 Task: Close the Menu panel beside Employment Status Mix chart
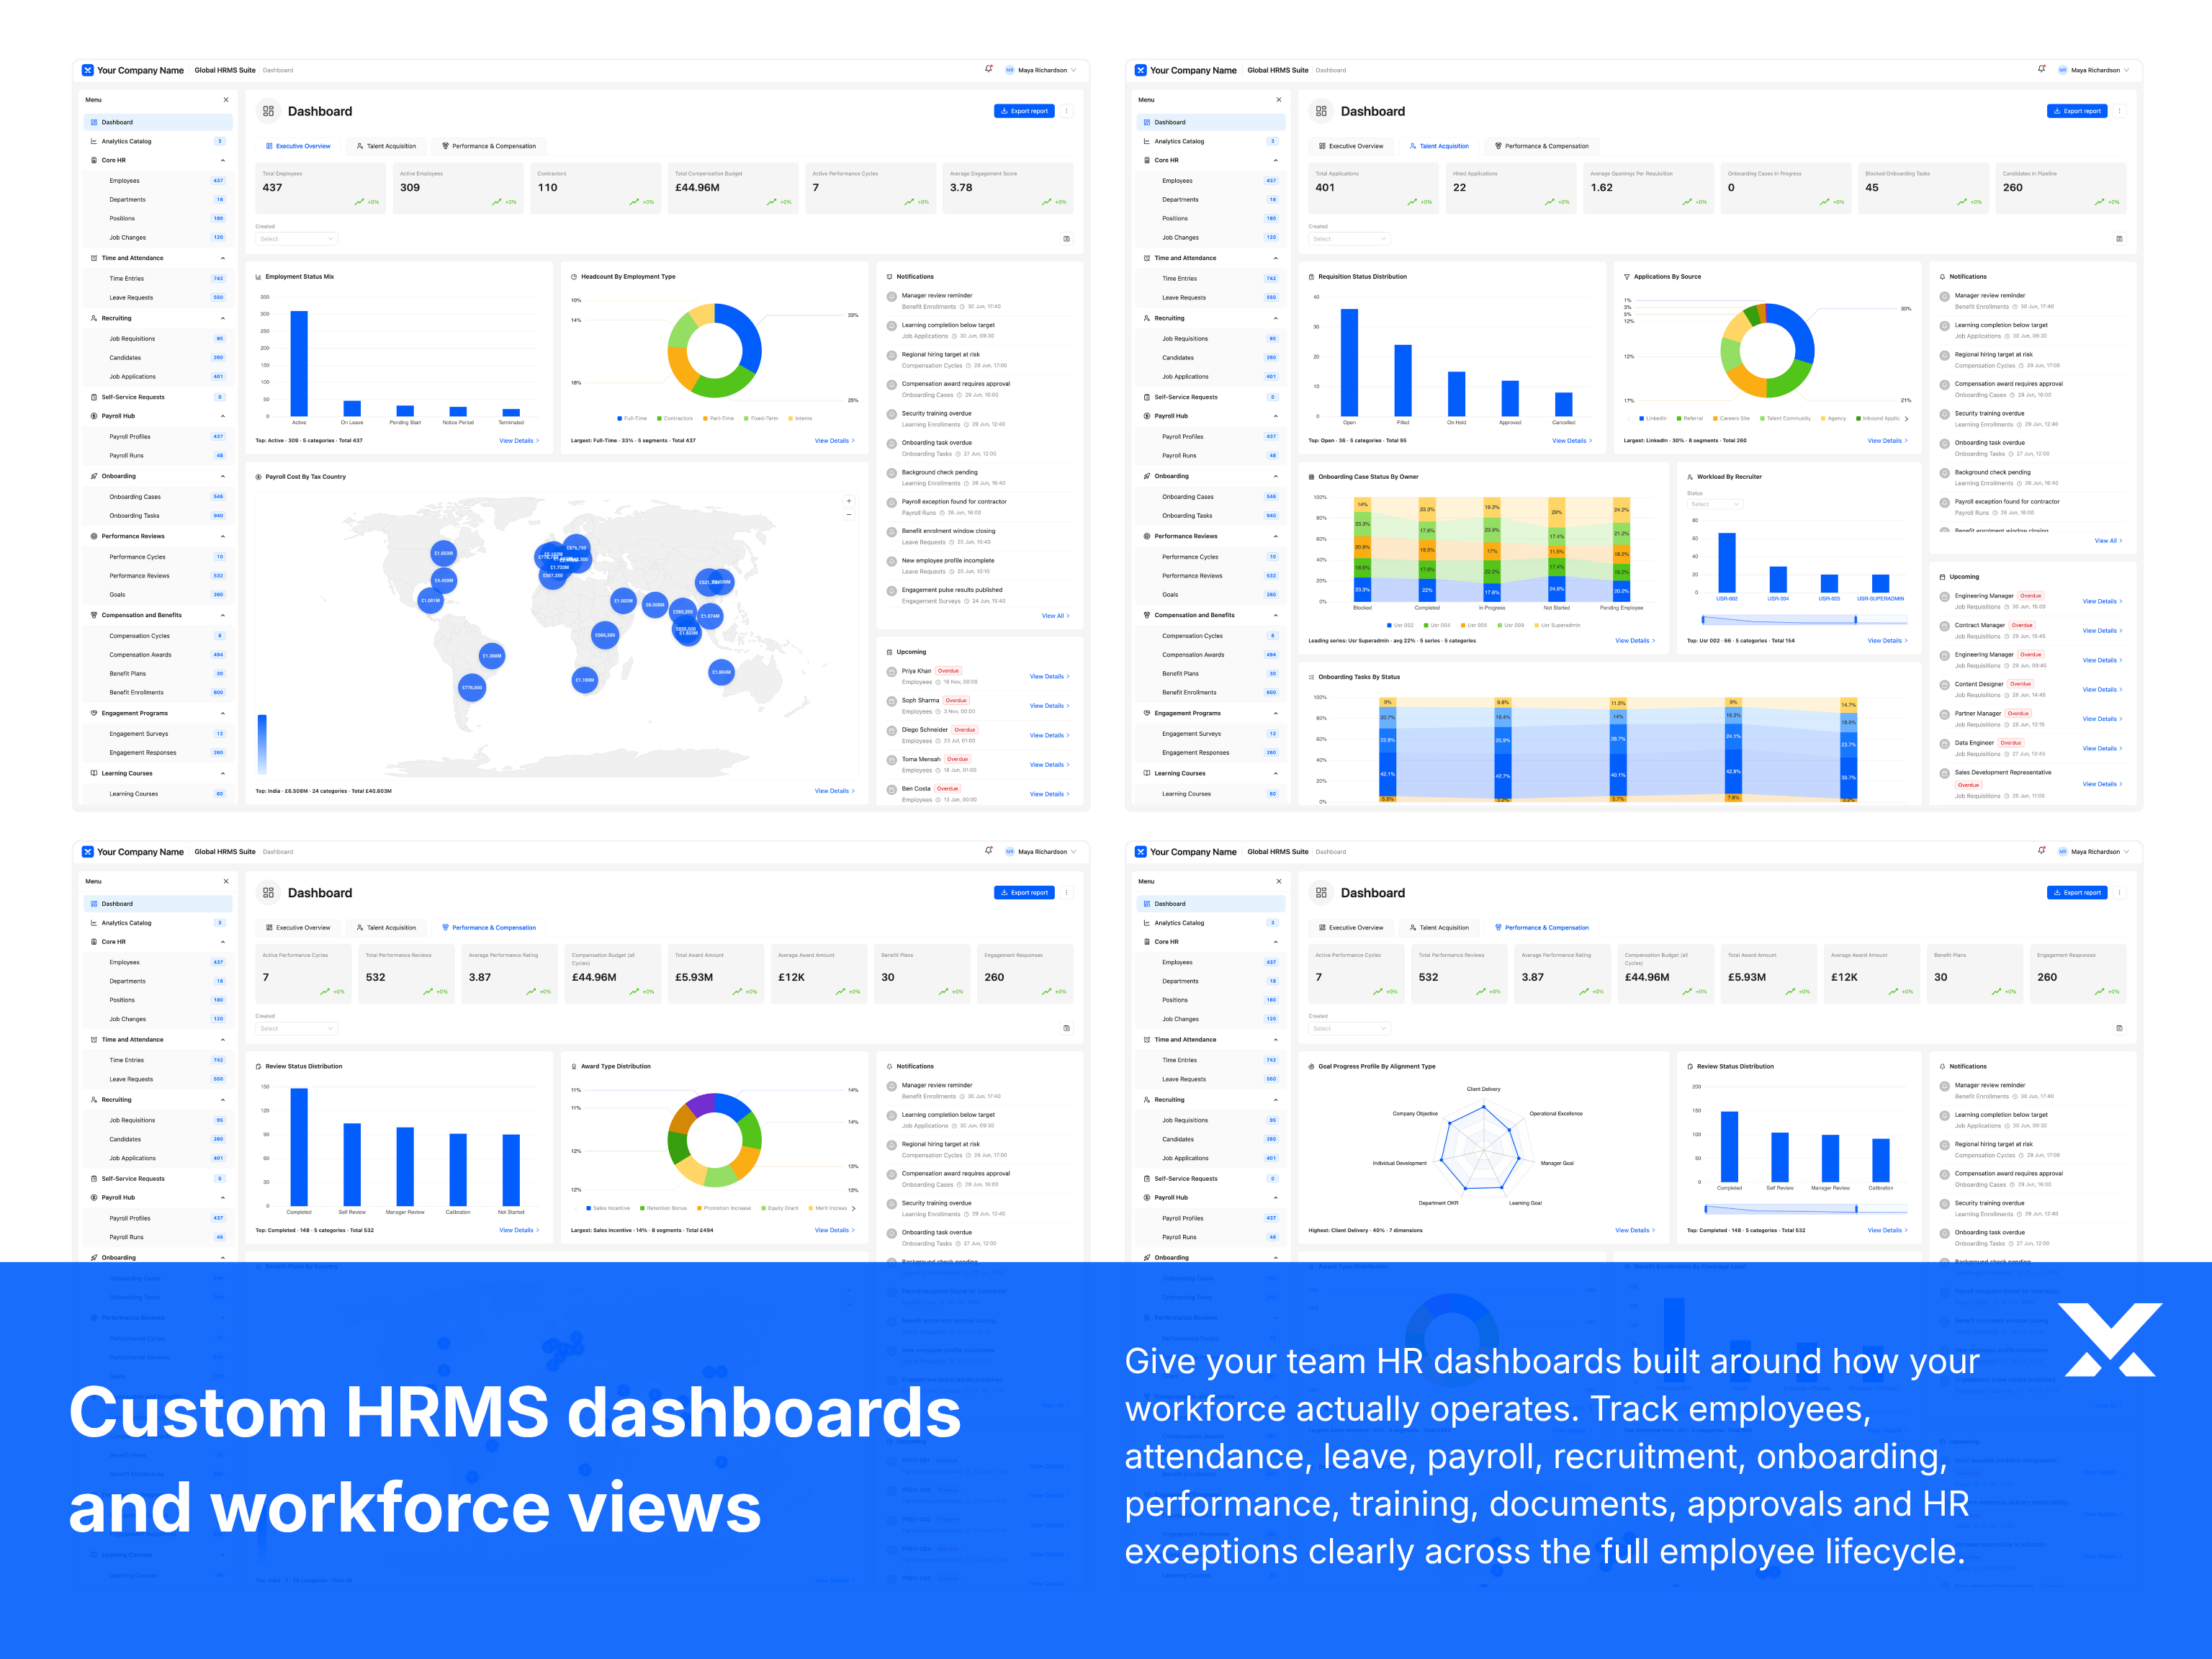(x=226, y=100)
